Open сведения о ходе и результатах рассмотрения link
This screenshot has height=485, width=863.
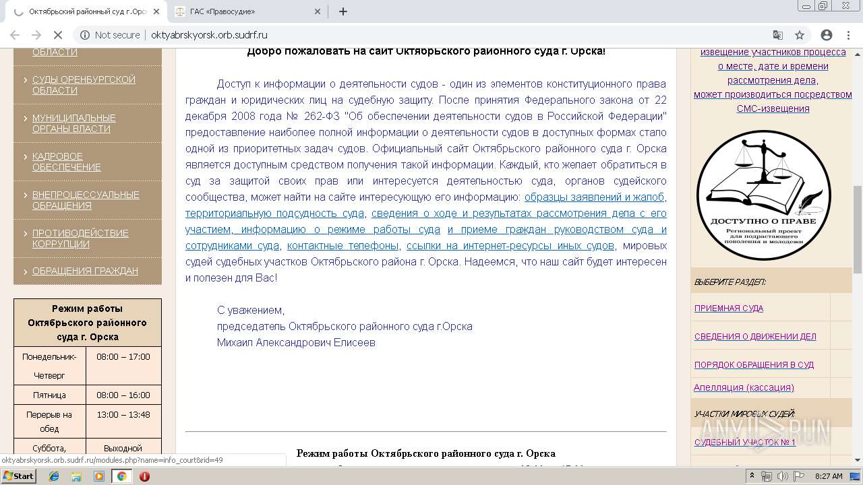coord(518,213)
